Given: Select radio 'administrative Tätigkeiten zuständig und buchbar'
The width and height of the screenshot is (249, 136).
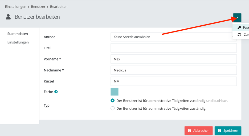Looking at the screenshot, I should click(x=112, y=101).
